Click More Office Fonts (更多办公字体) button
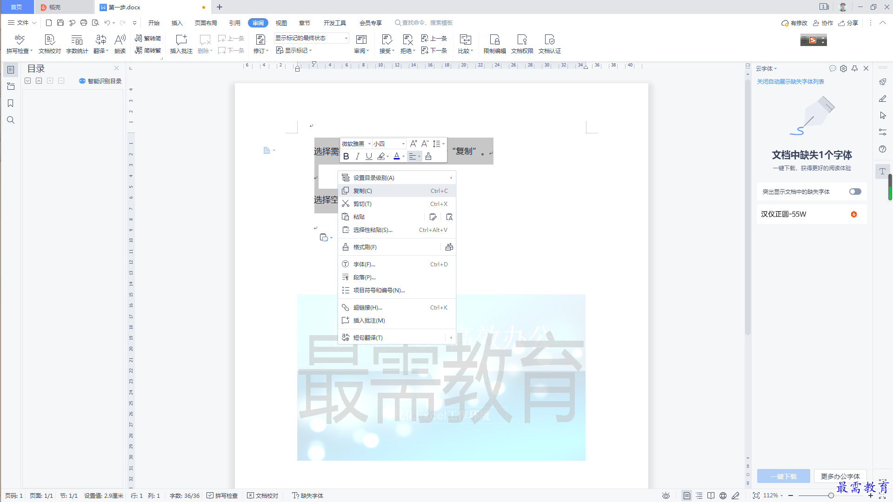The height and width of the screenshot is (502, 893). (x=840, y=476)
